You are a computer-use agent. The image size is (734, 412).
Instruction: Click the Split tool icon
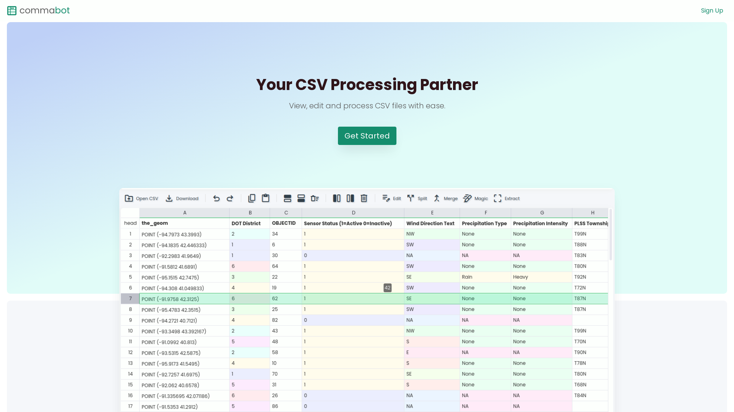point(411,198)
